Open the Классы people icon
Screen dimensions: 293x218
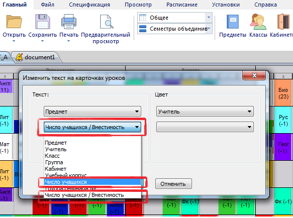click(258, 22)
